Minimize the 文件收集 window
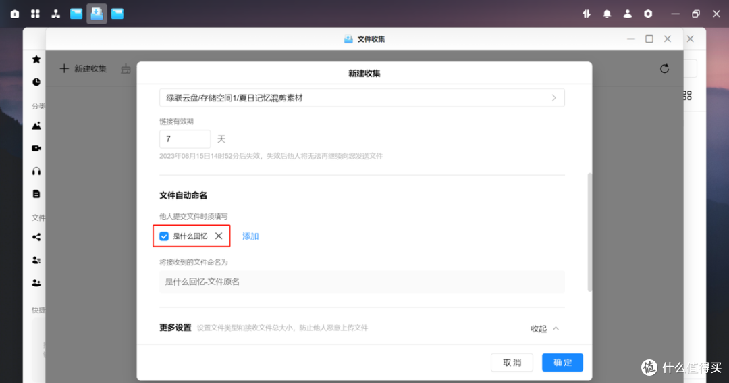 point(631,39)
